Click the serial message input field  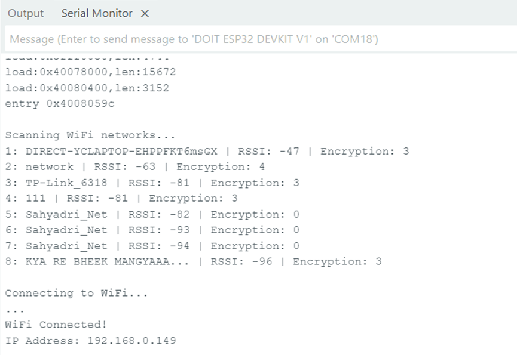pos(258,39)
